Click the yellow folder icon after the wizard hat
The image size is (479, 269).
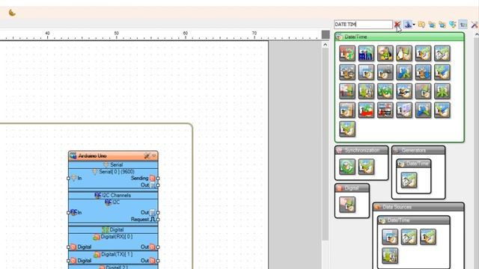(421, 25)
